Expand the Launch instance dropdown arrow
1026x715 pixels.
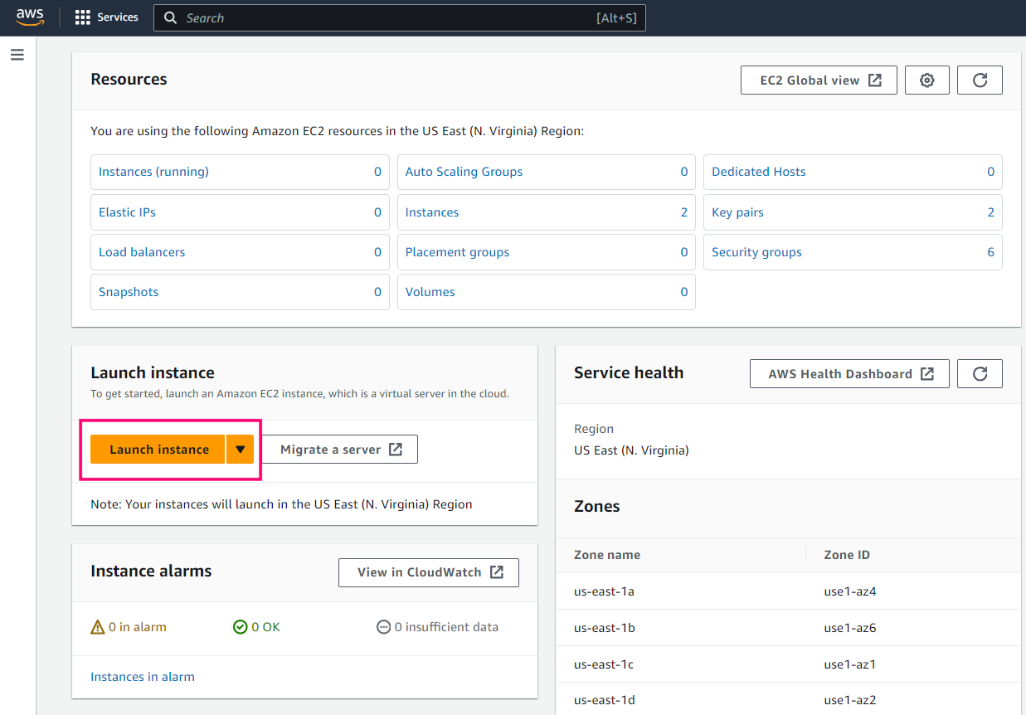click(x=240, y=450)
